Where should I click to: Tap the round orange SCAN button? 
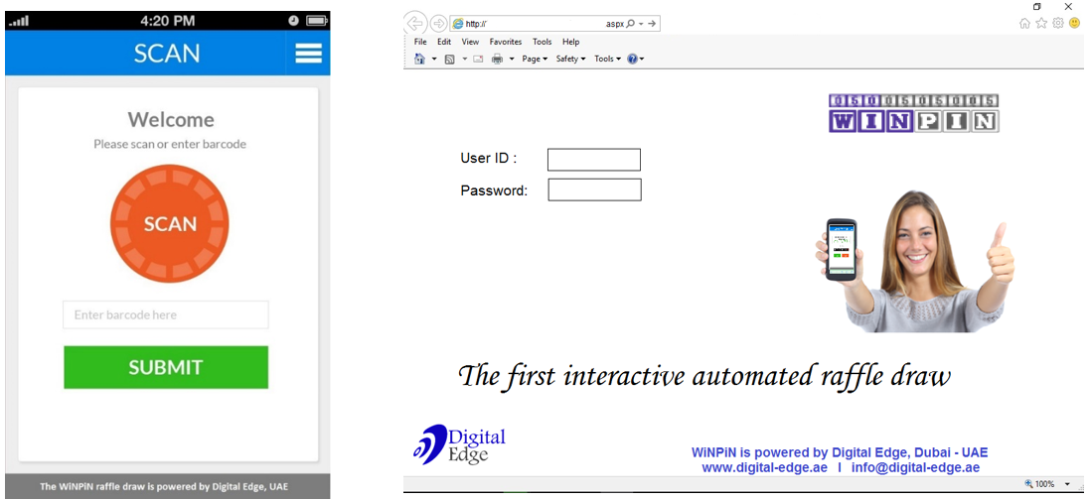(170, 223)
